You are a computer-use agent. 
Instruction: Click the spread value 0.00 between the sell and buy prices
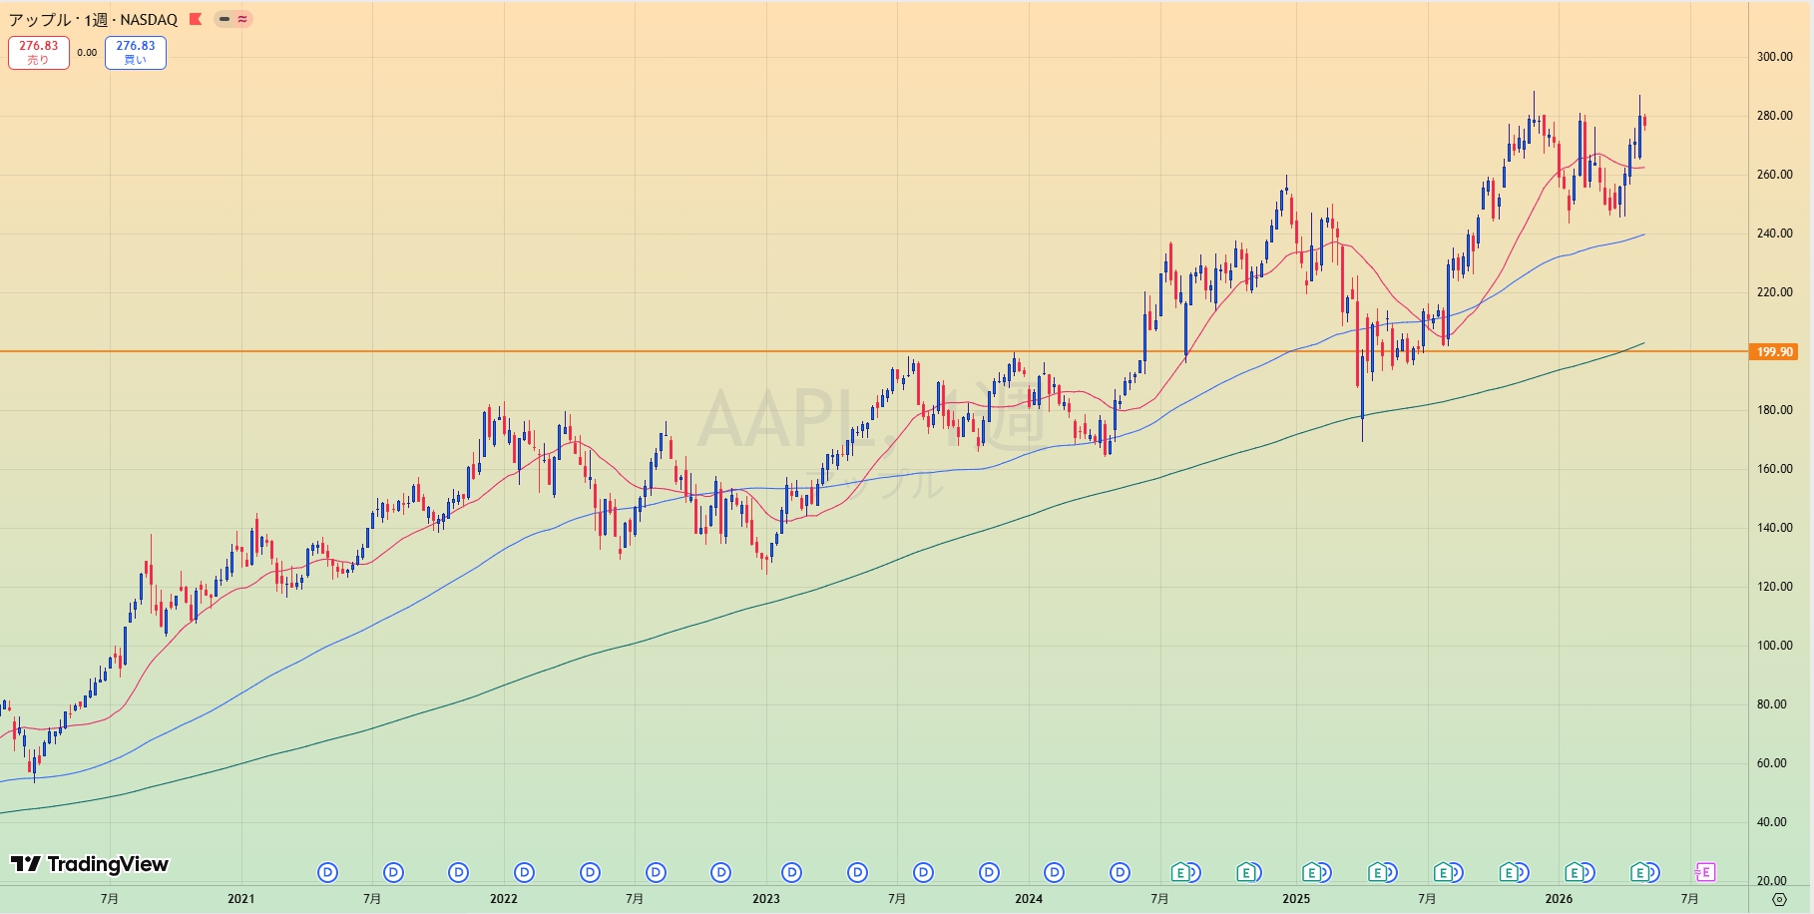click(x=87, y=53)
